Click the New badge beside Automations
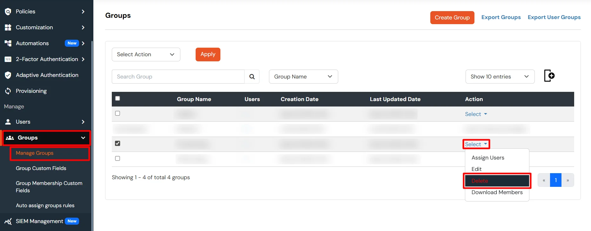 pos(72,43)
